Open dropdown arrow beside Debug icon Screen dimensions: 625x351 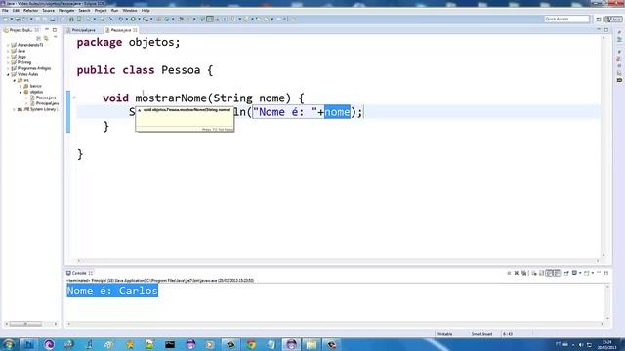click(126, 19)
